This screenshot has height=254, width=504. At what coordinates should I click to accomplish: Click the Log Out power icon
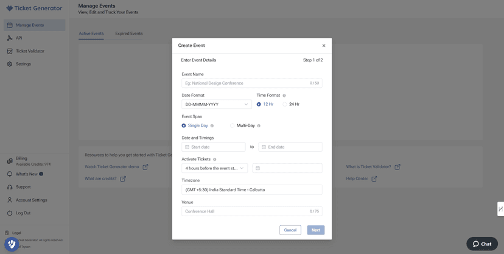tap(10, 213)
